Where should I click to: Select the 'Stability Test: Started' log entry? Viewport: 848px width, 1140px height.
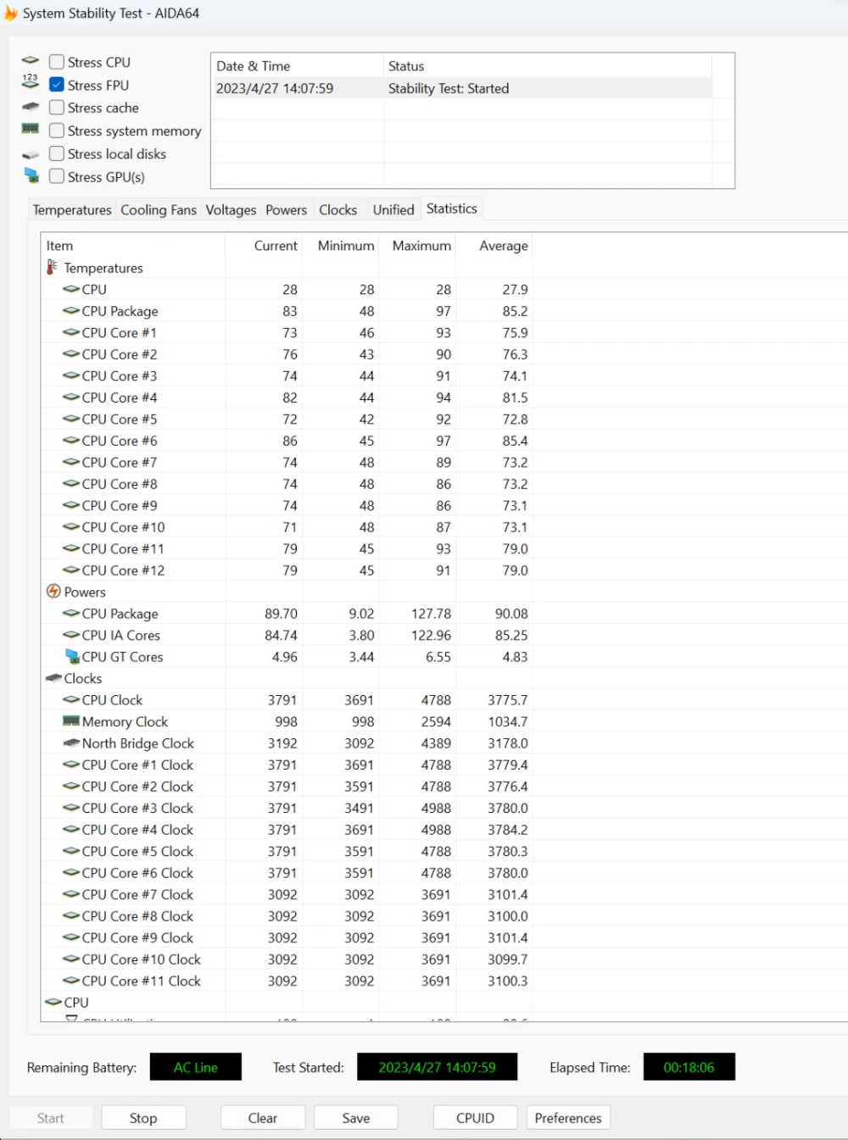tap(462, 88)
